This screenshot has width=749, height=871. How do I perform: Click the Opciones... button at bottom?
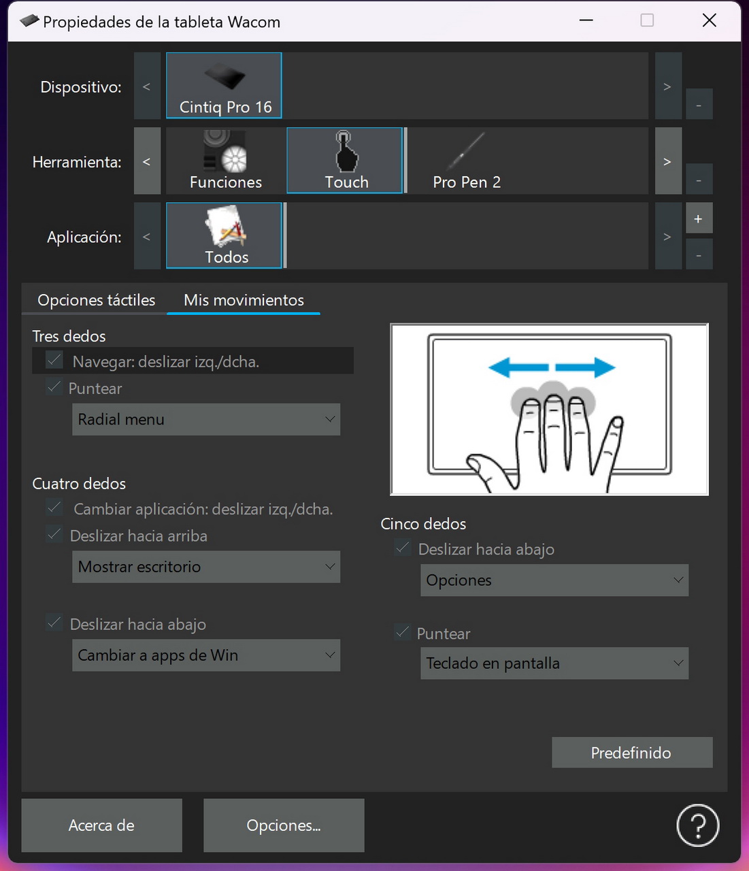284,825
